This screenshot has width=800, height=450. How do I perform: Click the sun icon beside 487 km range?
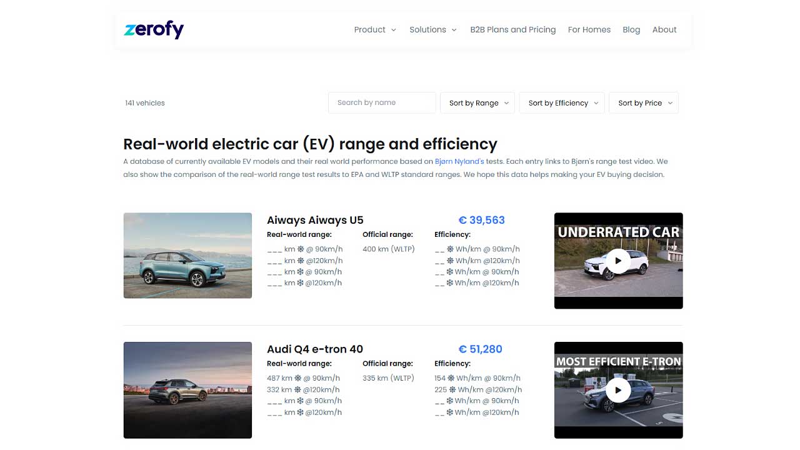pos(297,377)
